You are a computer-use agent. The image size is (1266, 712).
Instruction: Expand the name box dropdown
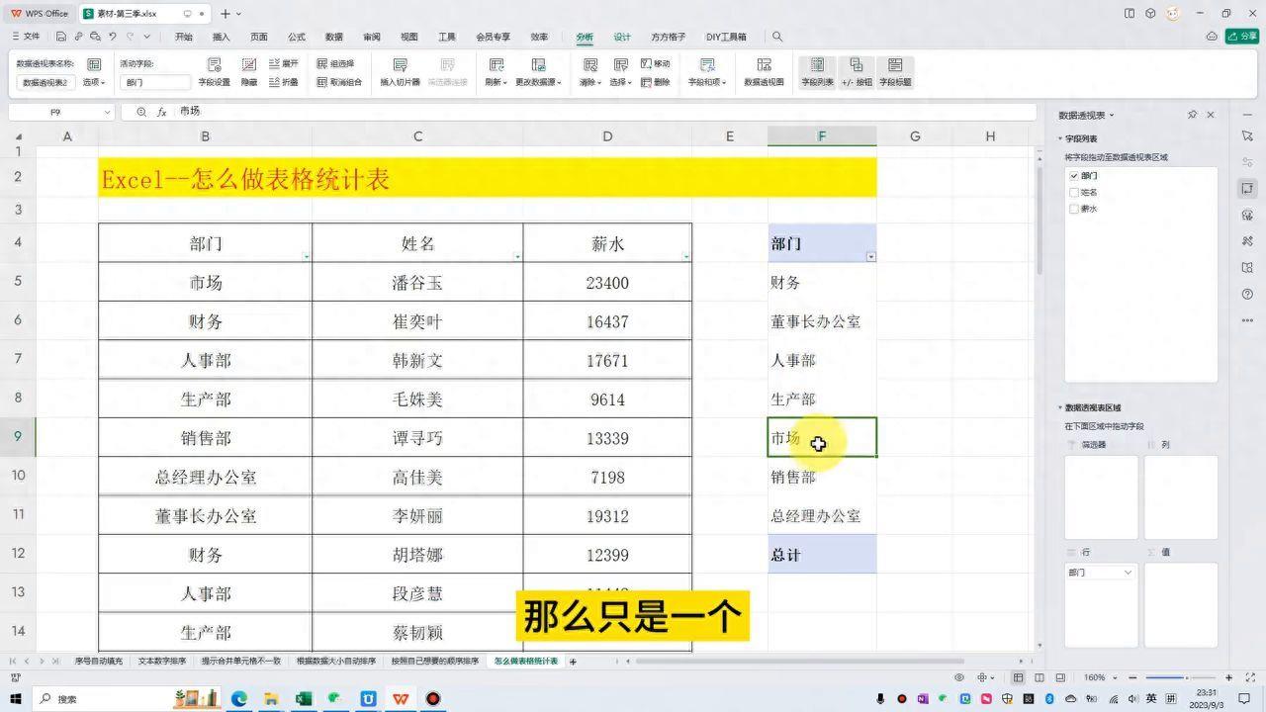tap(108, 112)
